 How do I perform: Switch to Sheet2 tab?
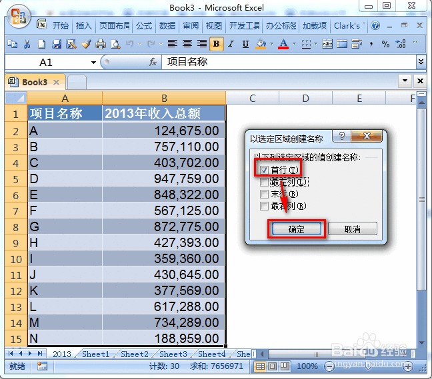coord(135,354)
